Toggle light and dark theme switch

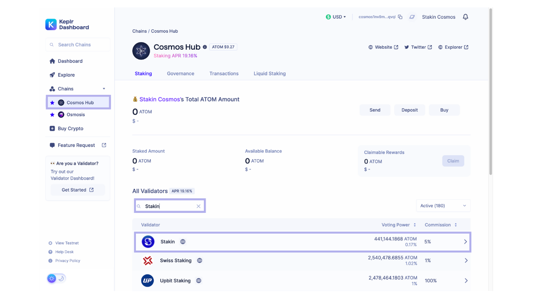point(56,278)
